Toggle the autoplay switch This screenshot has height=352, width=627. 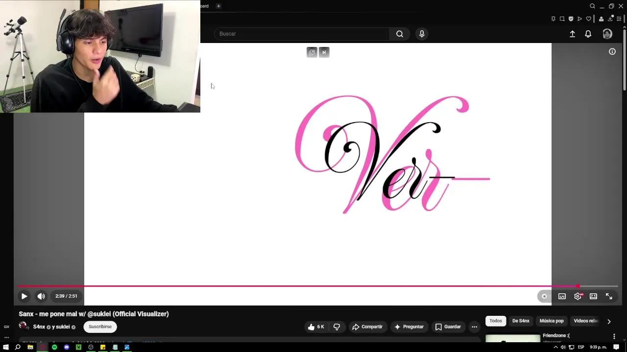[544, 296]
